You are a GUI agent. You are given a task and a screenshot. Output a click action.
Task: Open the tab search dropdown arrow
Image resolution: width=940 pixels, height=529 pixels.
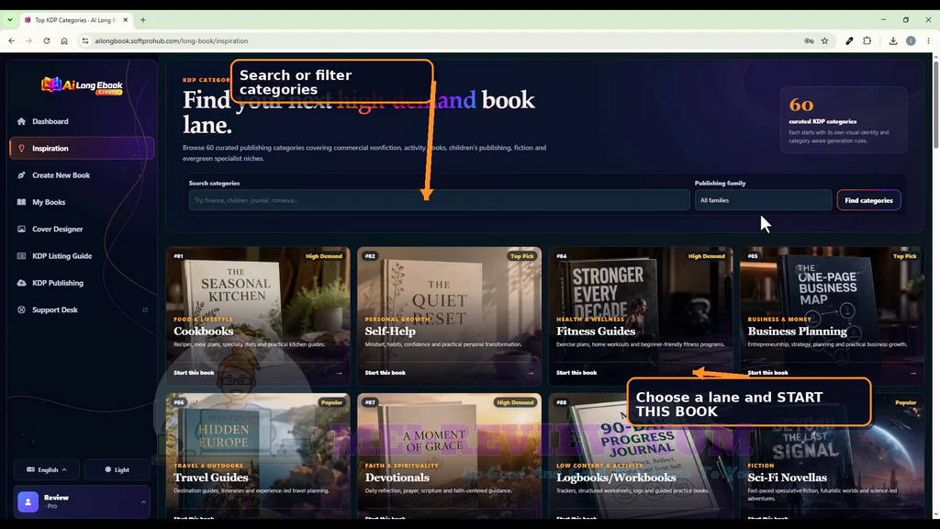(x=9, y=20)
